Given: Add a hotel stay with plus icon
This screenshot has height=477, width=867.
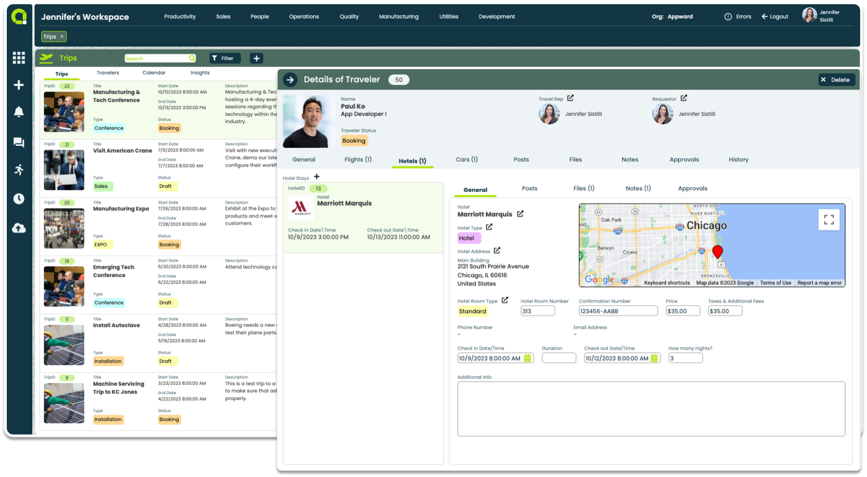Looking at the screenshot, I should pyautogui.click(x=317, y=177).
